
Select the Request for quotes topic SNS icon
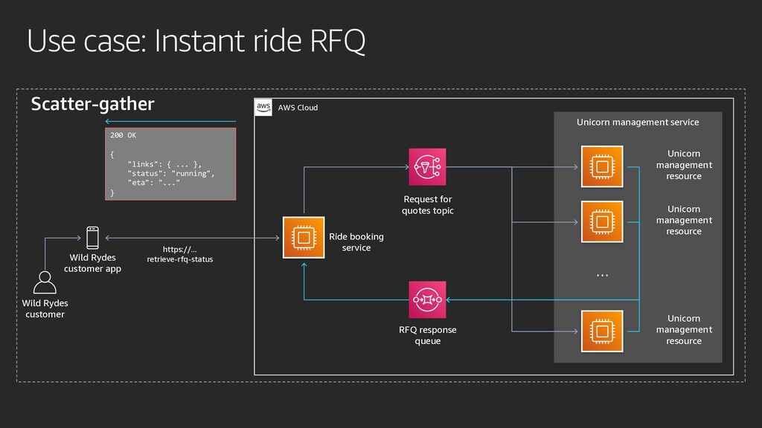tap(427, 167)
